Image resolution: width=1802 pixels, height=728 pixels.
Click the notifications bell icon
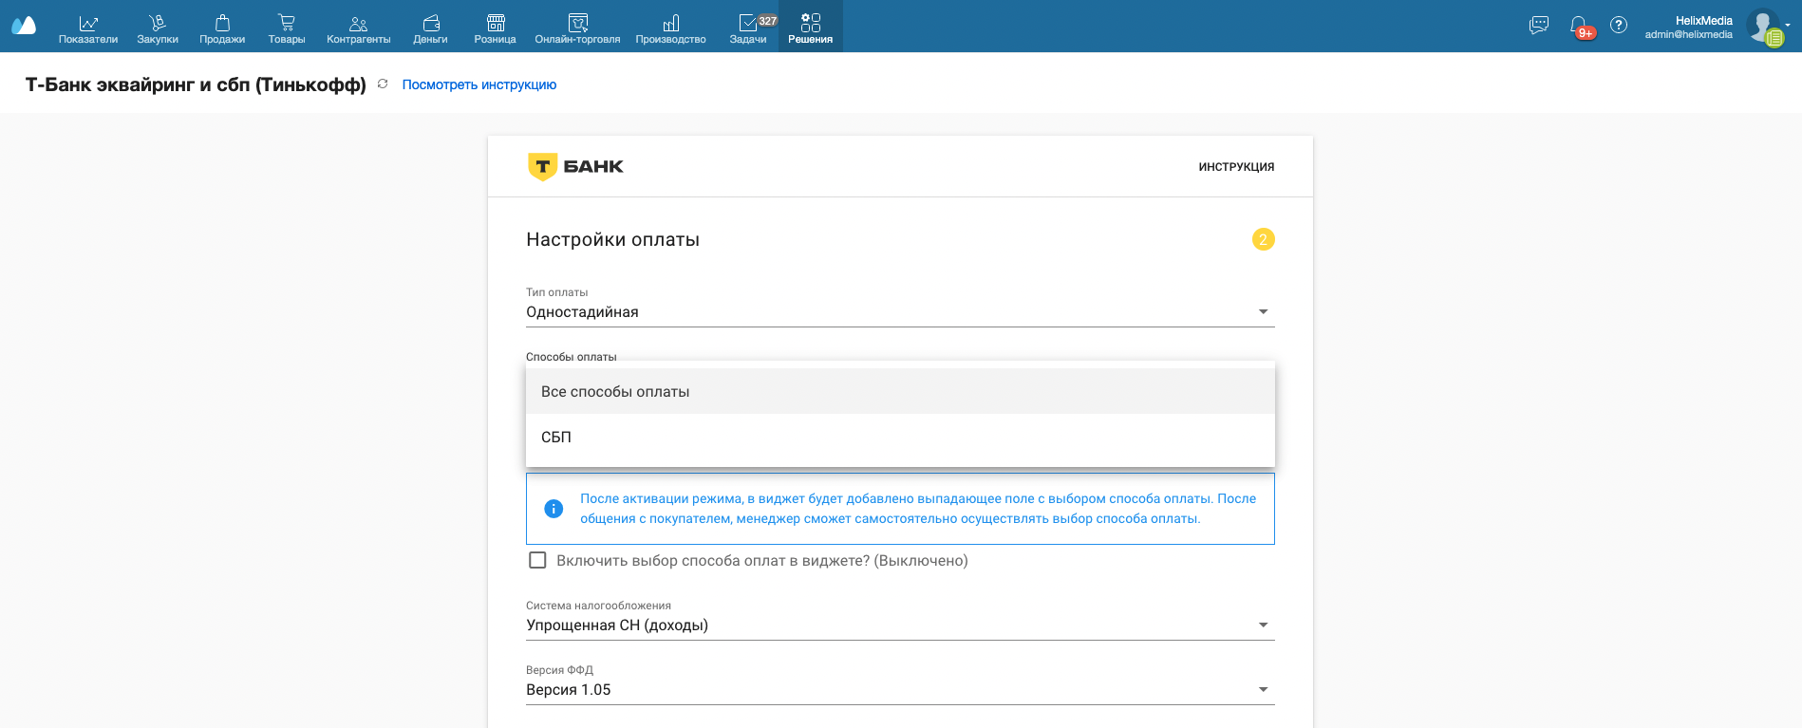point(1578,26)
